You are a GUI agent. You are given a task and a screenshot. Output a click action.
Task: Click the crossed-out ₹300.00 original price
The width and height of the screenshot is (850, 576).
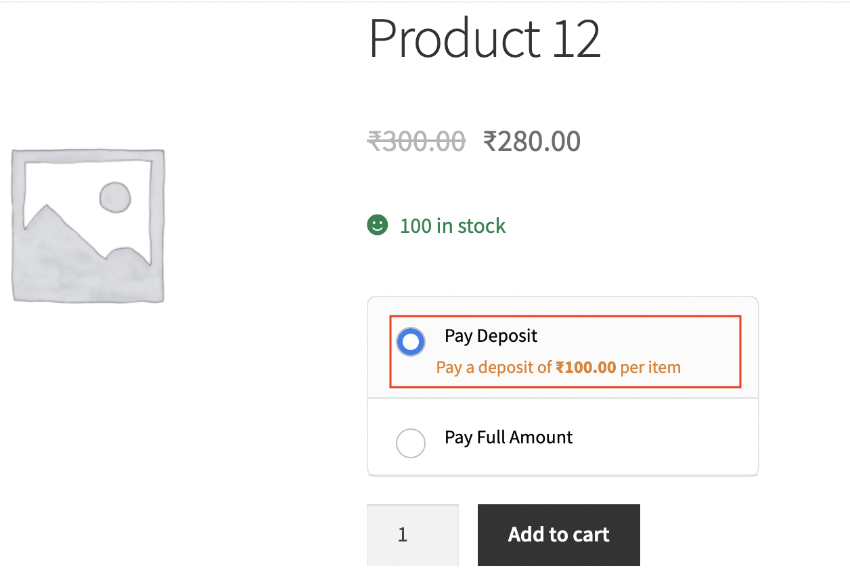coord(416,141)
